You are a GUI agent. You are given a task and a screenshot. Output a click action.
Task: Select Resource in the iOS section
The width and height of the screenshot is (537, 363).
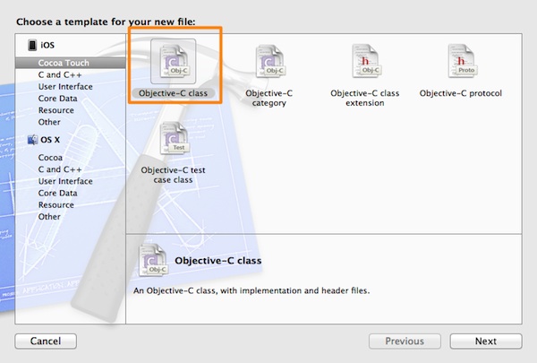(55, 110)
